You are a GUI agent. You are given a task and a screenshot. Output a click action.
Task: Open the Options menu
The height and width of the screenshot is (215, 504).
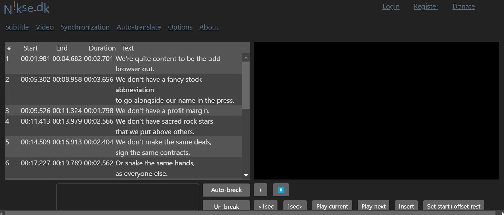pos(180,27)
